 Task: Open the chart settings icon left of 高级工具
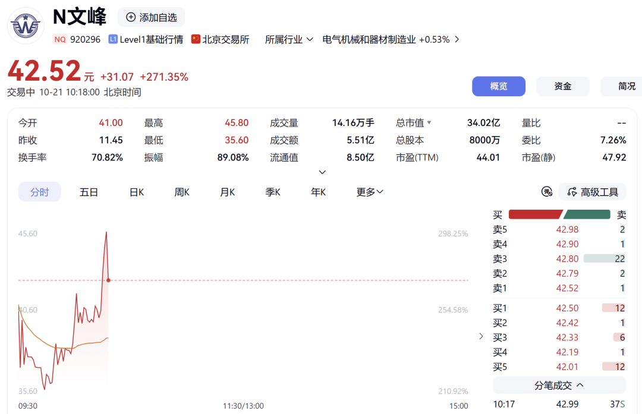[547, 191]
